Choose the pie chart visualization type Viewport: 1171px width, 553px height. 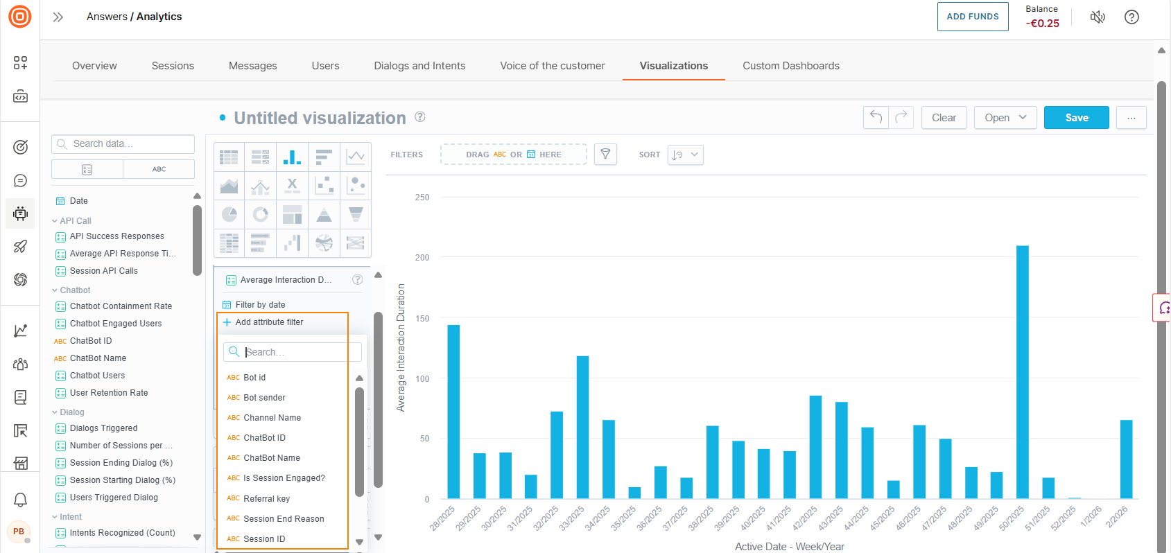tap(229, 214)
